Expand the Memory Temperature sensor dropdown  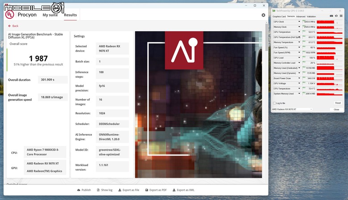[x=299, y=42]
